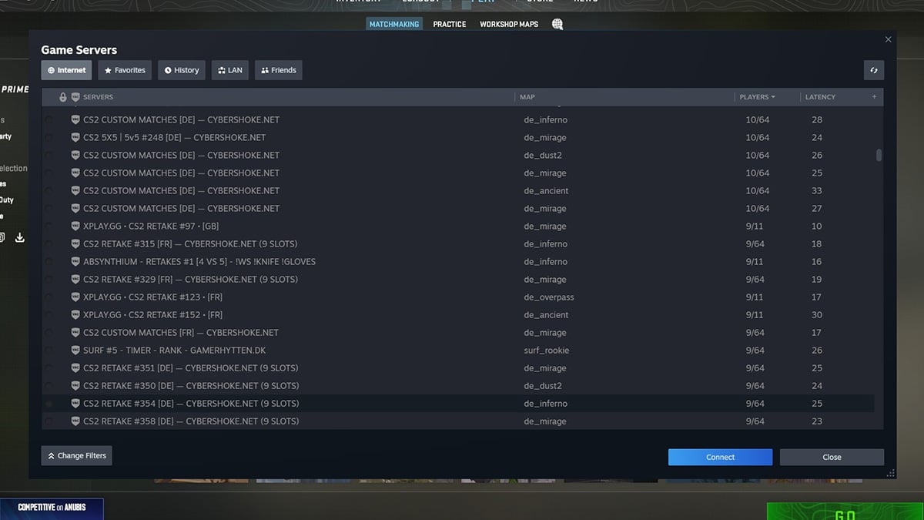Click the Friends people icon

click(x=265, y=69)
